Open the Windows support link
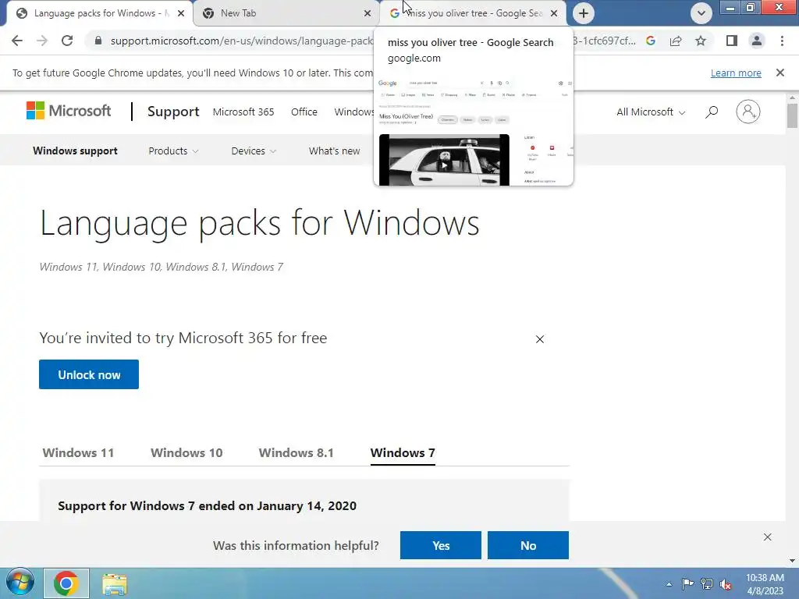 tap(75, 151)
